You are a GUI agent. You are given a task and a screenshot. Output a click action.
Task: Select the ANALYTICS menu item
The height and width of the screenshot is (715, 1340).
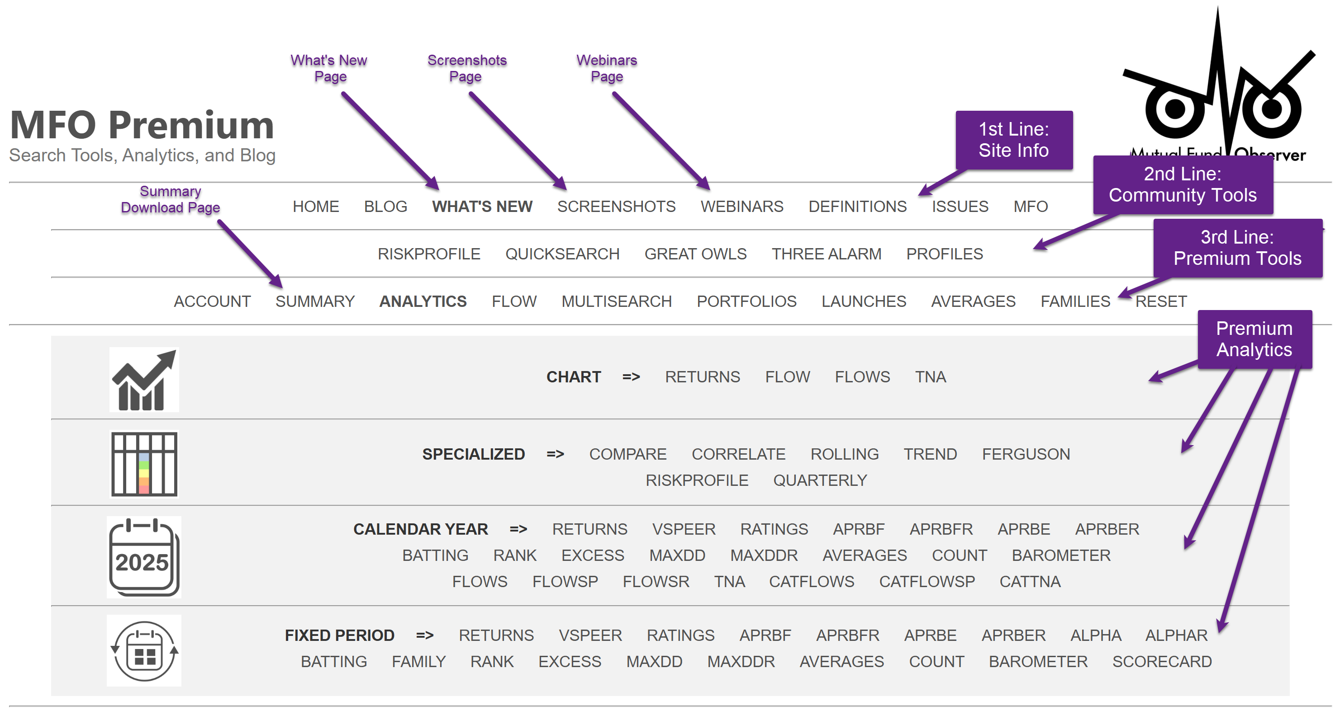[x=423, y=301]
